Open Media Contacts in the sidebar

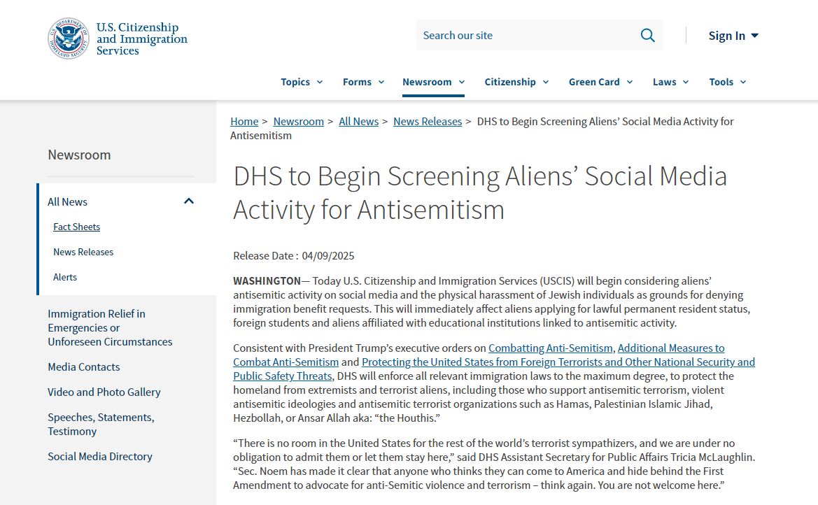83,367
